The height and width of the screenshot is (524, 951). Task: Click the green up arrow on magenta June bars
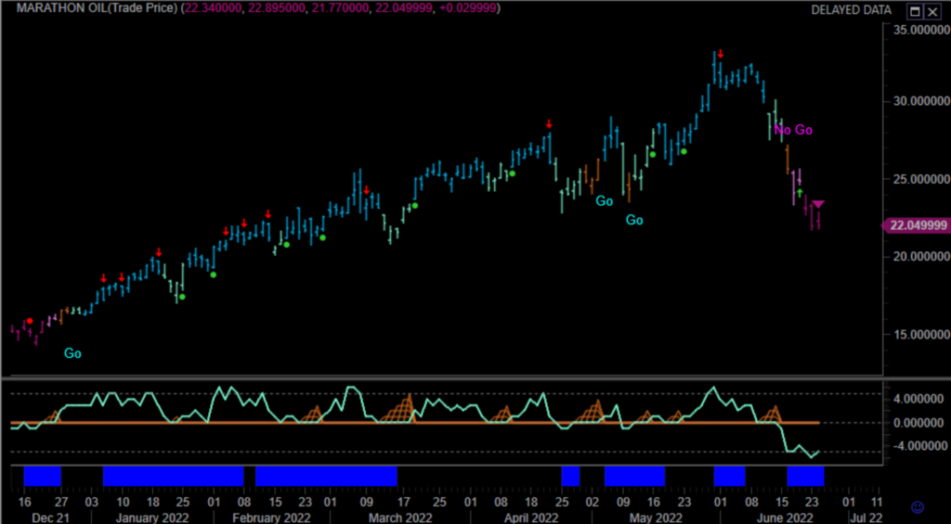(x=800, y=193)
